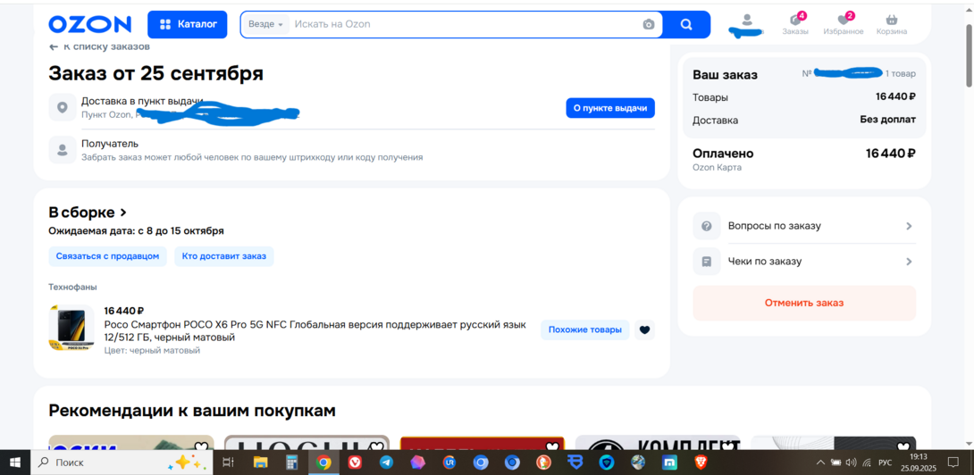Click the receipt icon by Чеки
The height and width of the screenshot is (475, 974).
pyautogui.click(x=706, y=262)
